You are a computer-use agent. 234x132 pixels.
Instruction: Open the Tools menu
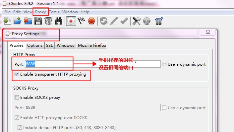tap(54, 12)
